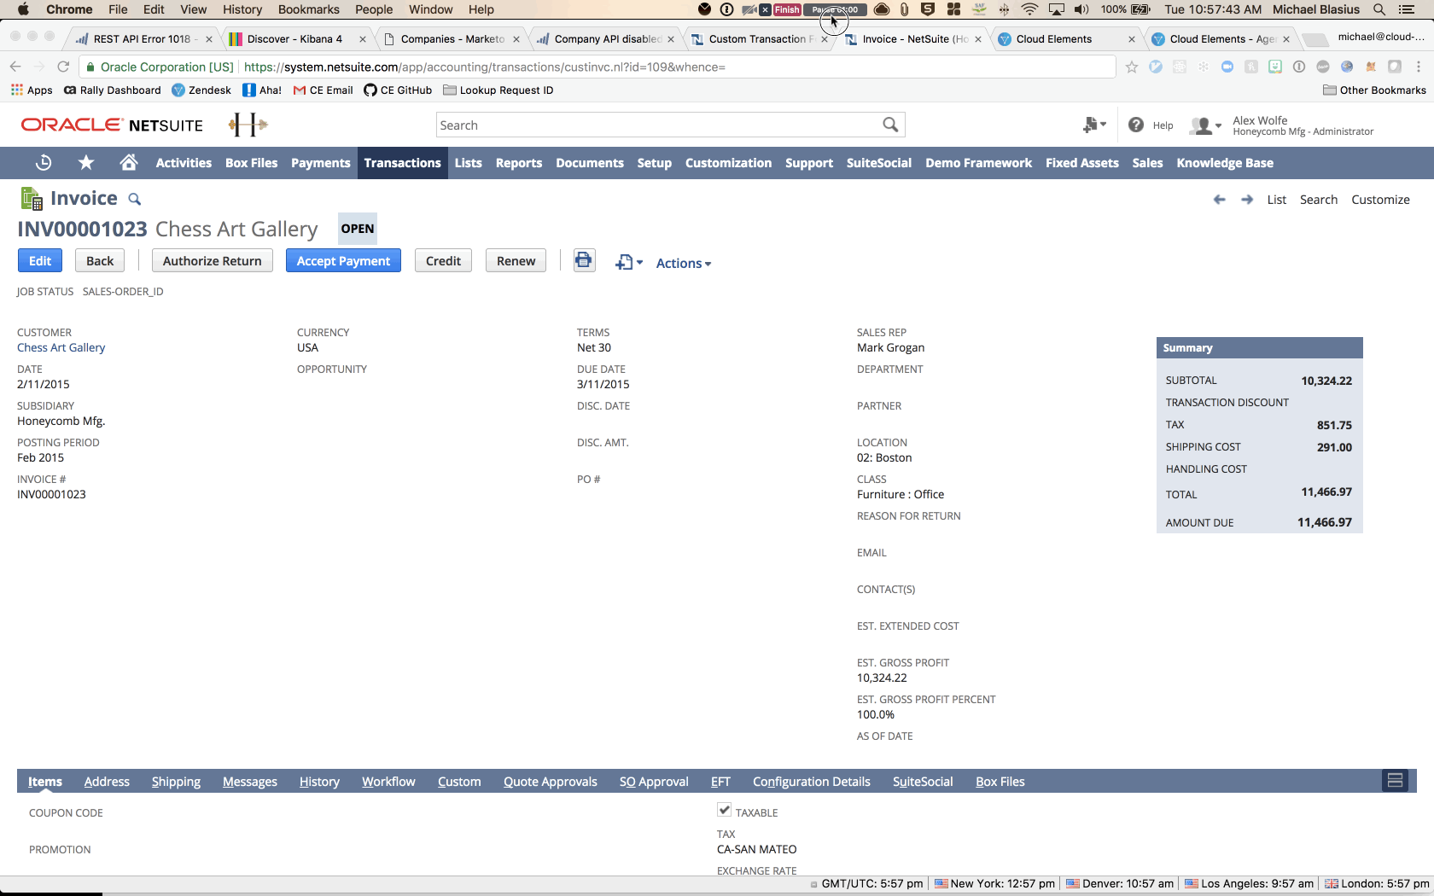Image resolution: width=1434 pixels, height=896 pixels.
Task: Click Chrome's back navigation arrow
Action: pyautogui.click(x=15, y=67)
